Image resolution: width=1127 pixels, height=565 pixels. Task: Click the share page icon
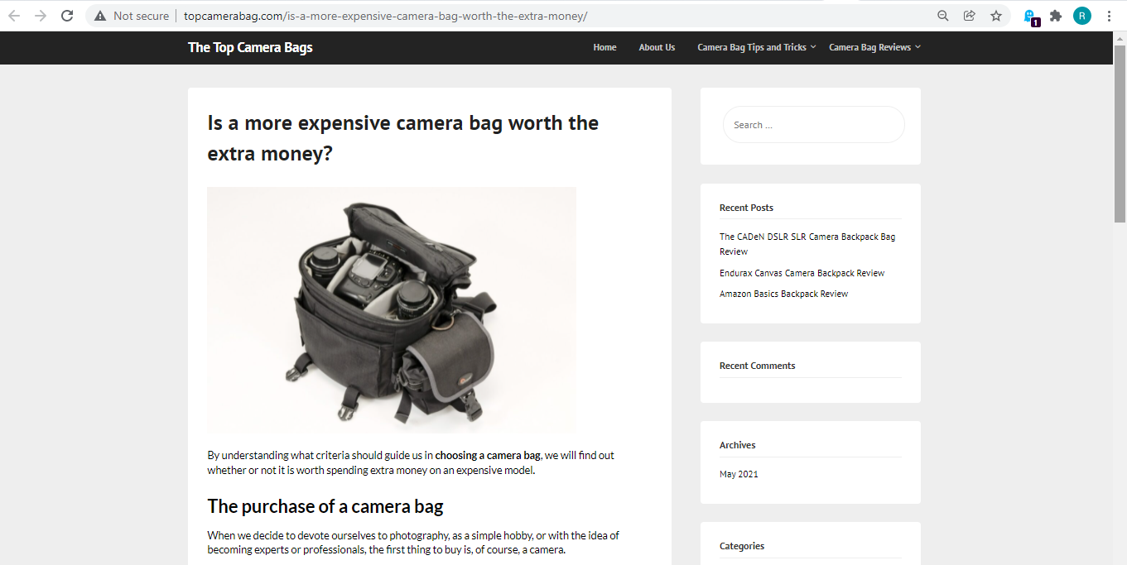click(969, 16)
